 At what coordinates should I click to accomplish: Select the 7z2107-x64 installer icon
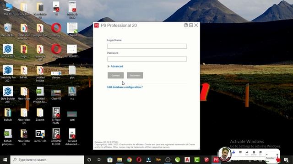[40, 136]
